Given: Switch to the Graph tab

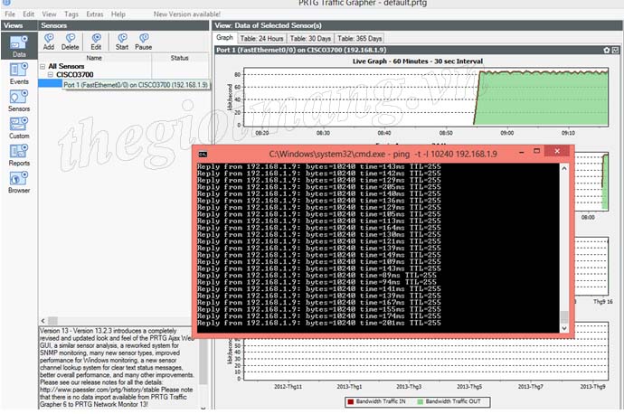Looking at the screenshot, I should pyautogui.click(x=224, y=37).
